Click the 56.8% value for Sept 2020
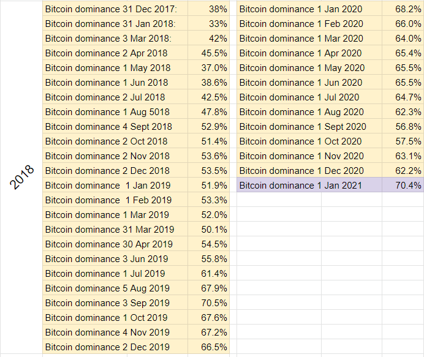Image resolution: width=424 pixels, height=357 pixels. (x=403, y=127)
